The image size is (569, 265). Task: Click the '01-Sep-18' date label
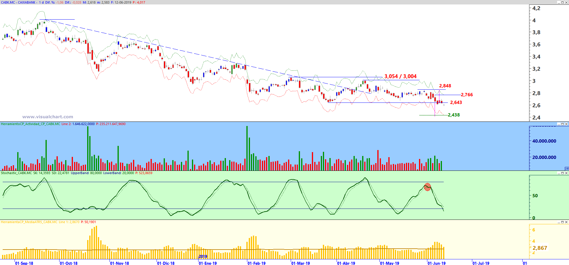pyautogui.click(x=24, y=263)
